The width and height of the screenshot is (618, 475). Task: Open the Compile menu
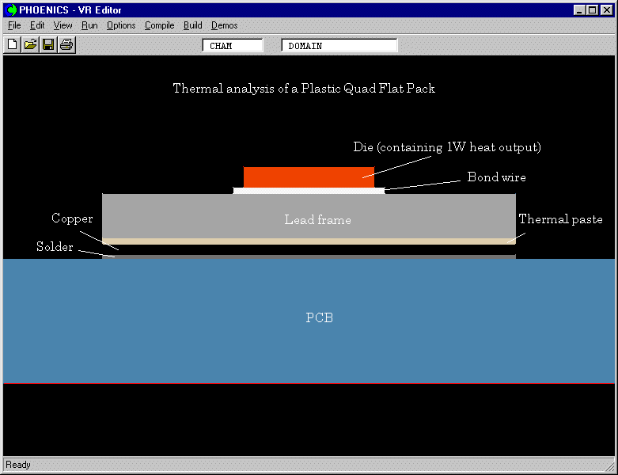click(159, 25)
